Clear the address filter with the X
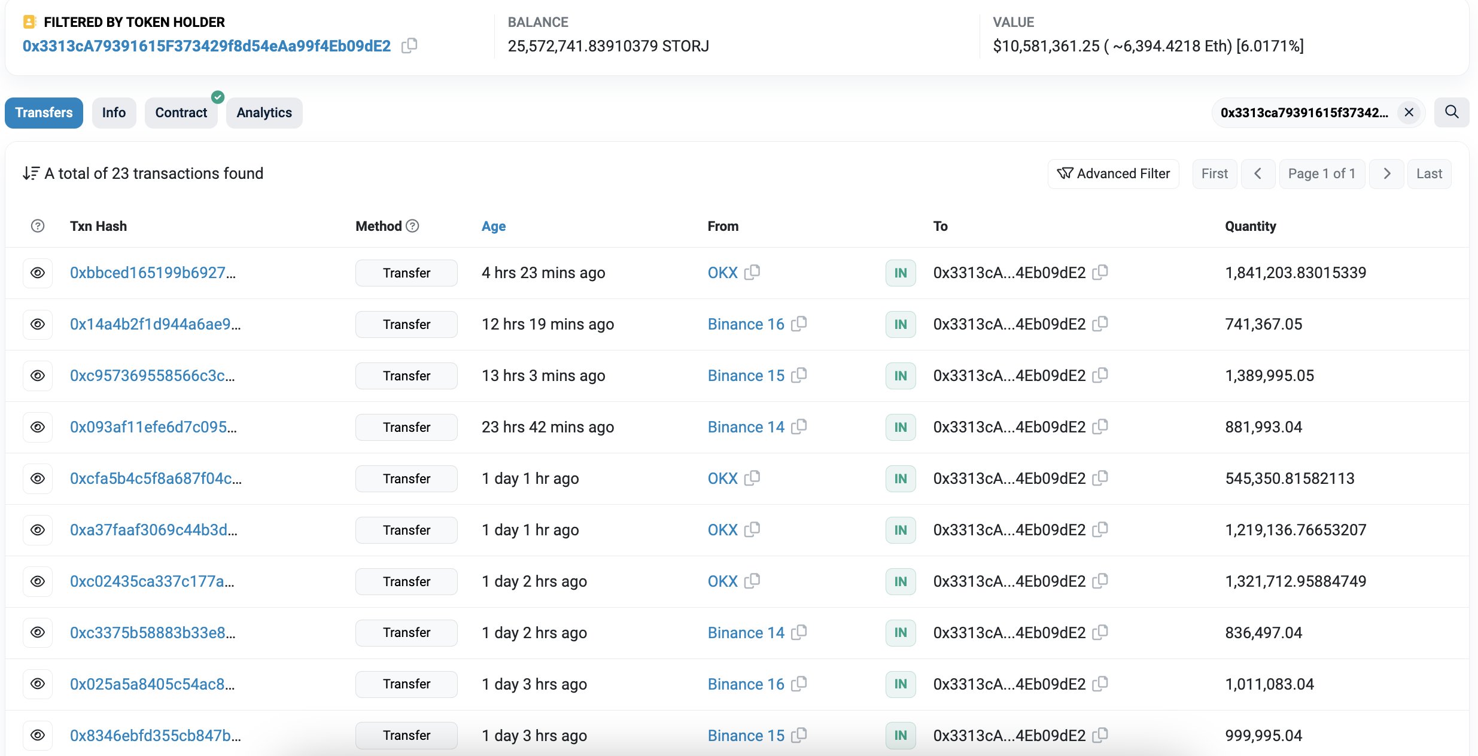 [x=1409, y=112]
